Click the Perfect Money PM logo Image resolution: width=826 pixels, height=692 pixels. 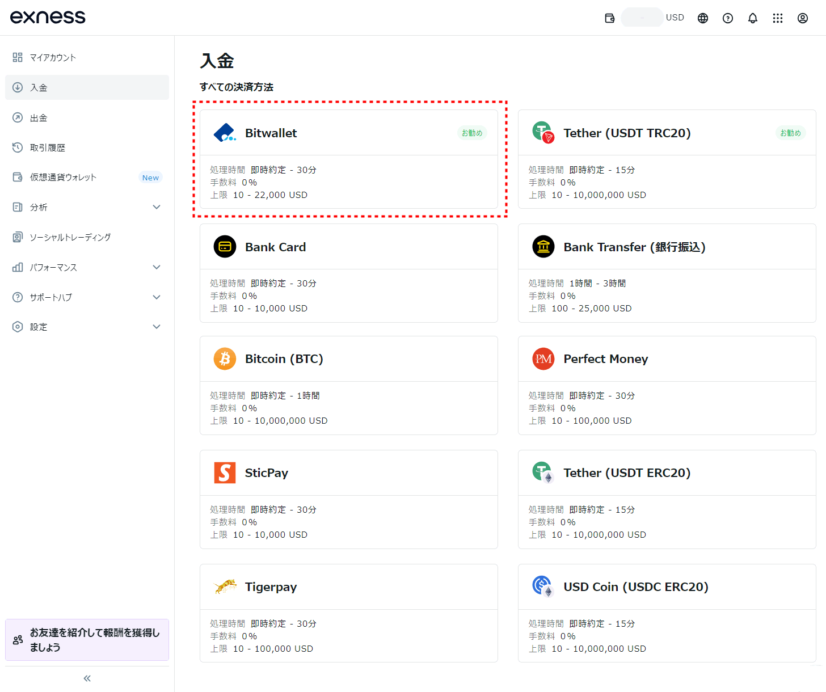click(x=543, y=359)
